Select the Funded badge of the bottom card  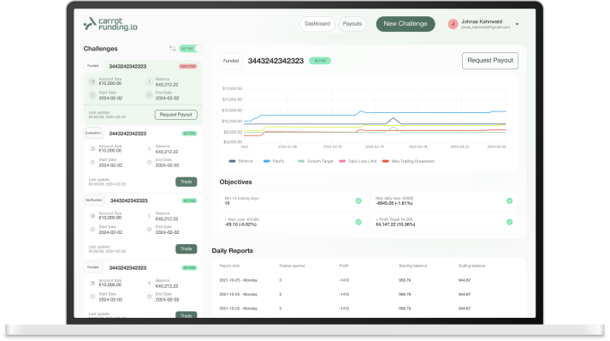tap(93, 267)
